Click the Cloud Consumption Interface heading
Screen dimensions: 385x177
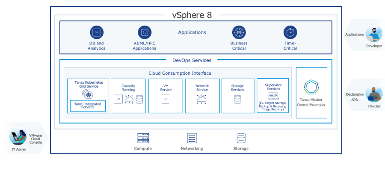(x=180, y=73)
